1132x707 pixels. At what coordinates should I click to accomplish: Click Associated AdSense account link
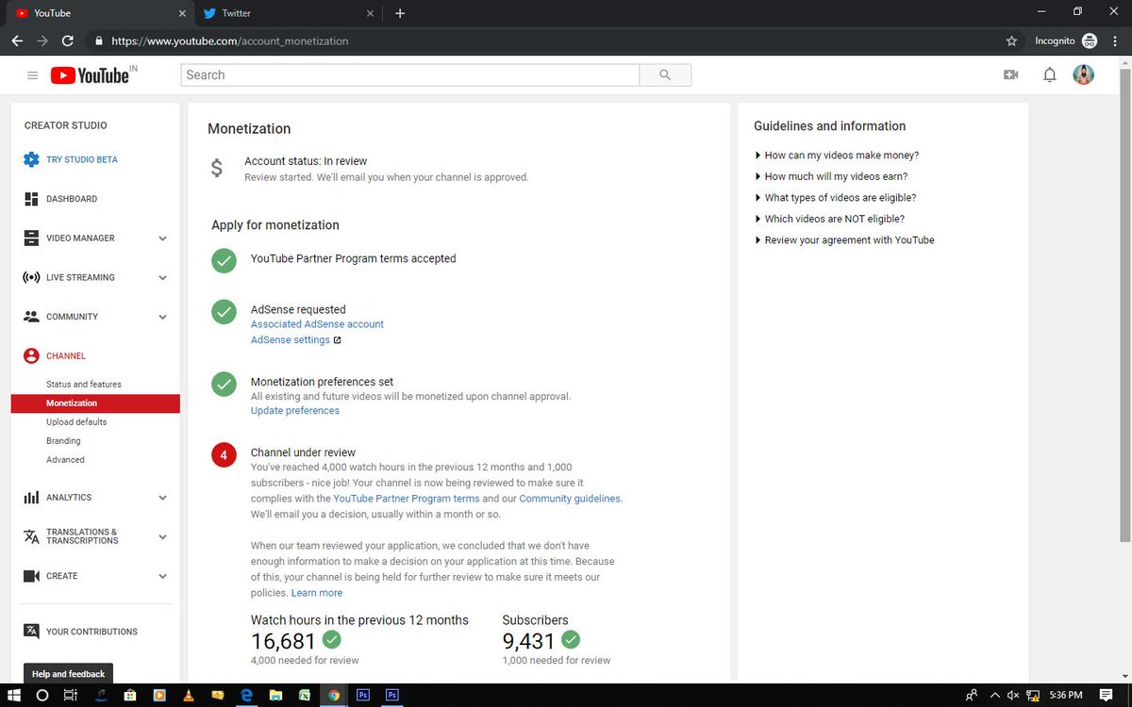pyautogui.click(x=317, y=324)
